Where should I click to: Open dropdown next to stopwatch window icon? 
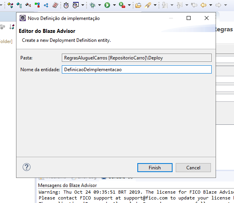tap(83, 5)
